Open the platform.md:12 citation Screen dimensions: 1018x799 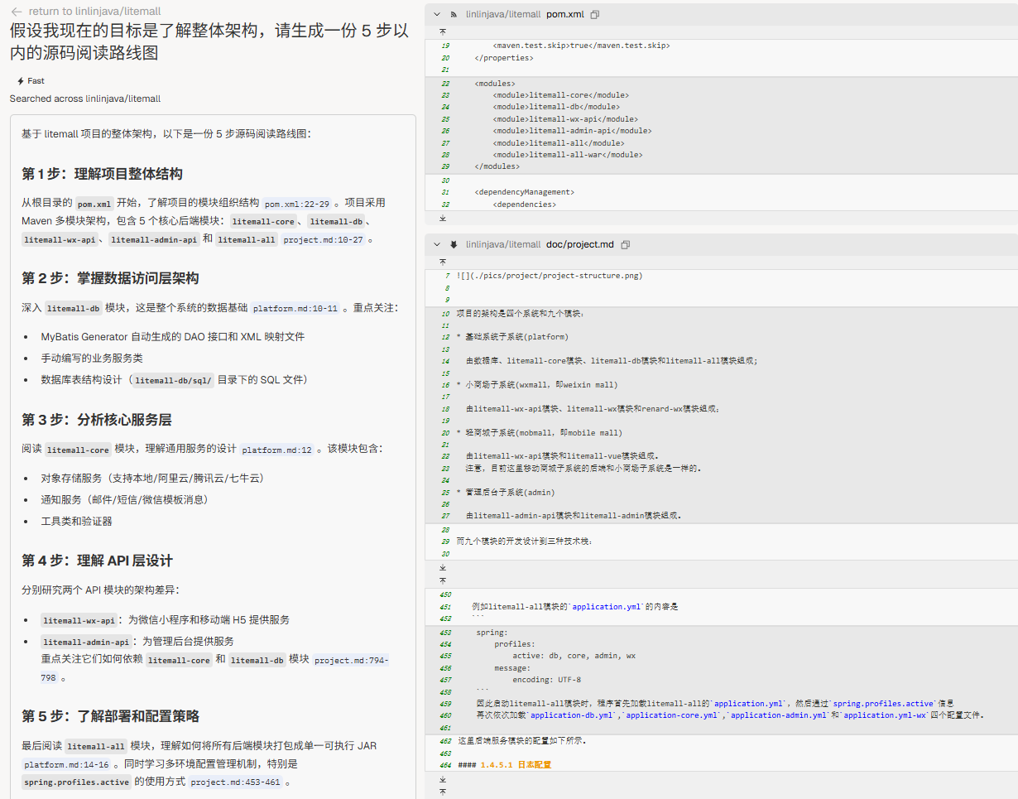tap(277, 450)
